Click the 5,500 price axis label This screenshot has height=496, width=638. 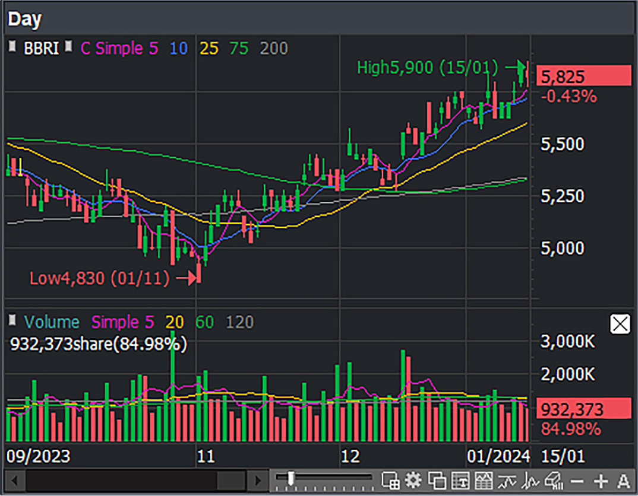pyautogui.click(x=563, y=144)
